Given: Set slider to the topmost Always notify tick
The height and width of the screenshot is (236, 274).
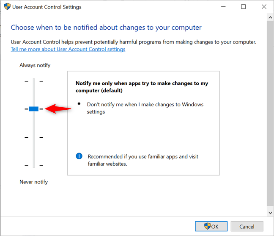Looking at the screenshot, I should [x=34, y=81].
